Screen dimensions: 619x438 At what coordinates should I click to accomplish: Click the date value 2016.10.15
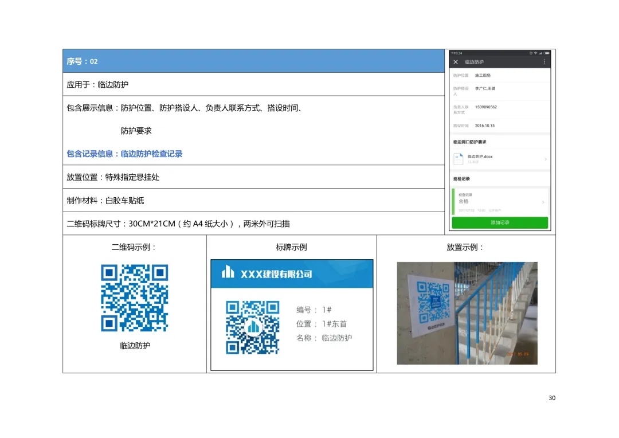point(484,126)
